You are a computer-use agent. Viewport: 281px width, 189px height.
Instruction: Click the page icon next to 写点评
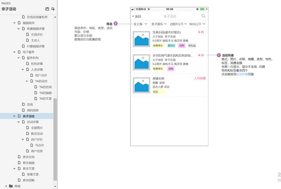pyautogui.click(x=32, y=145)
